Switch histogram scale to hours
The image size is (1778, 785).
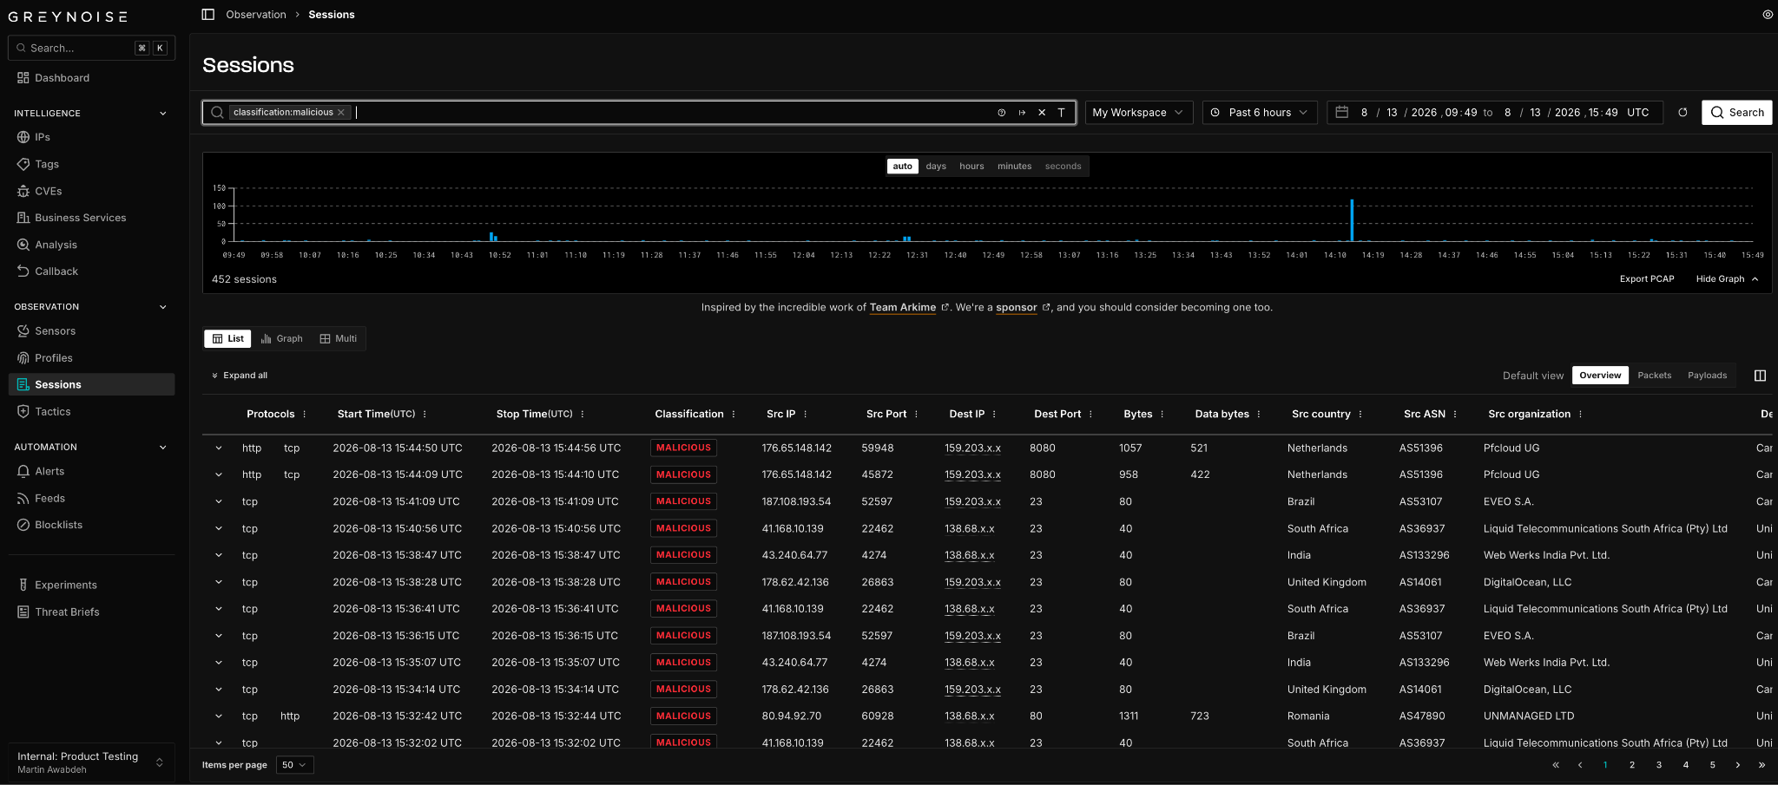pyautogui.click(x=971, y=167)
